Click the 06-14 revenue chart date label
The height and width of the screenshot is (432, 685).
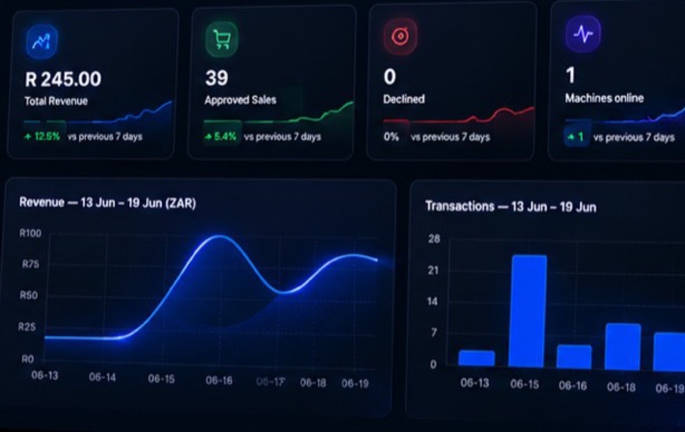(103, 377)
